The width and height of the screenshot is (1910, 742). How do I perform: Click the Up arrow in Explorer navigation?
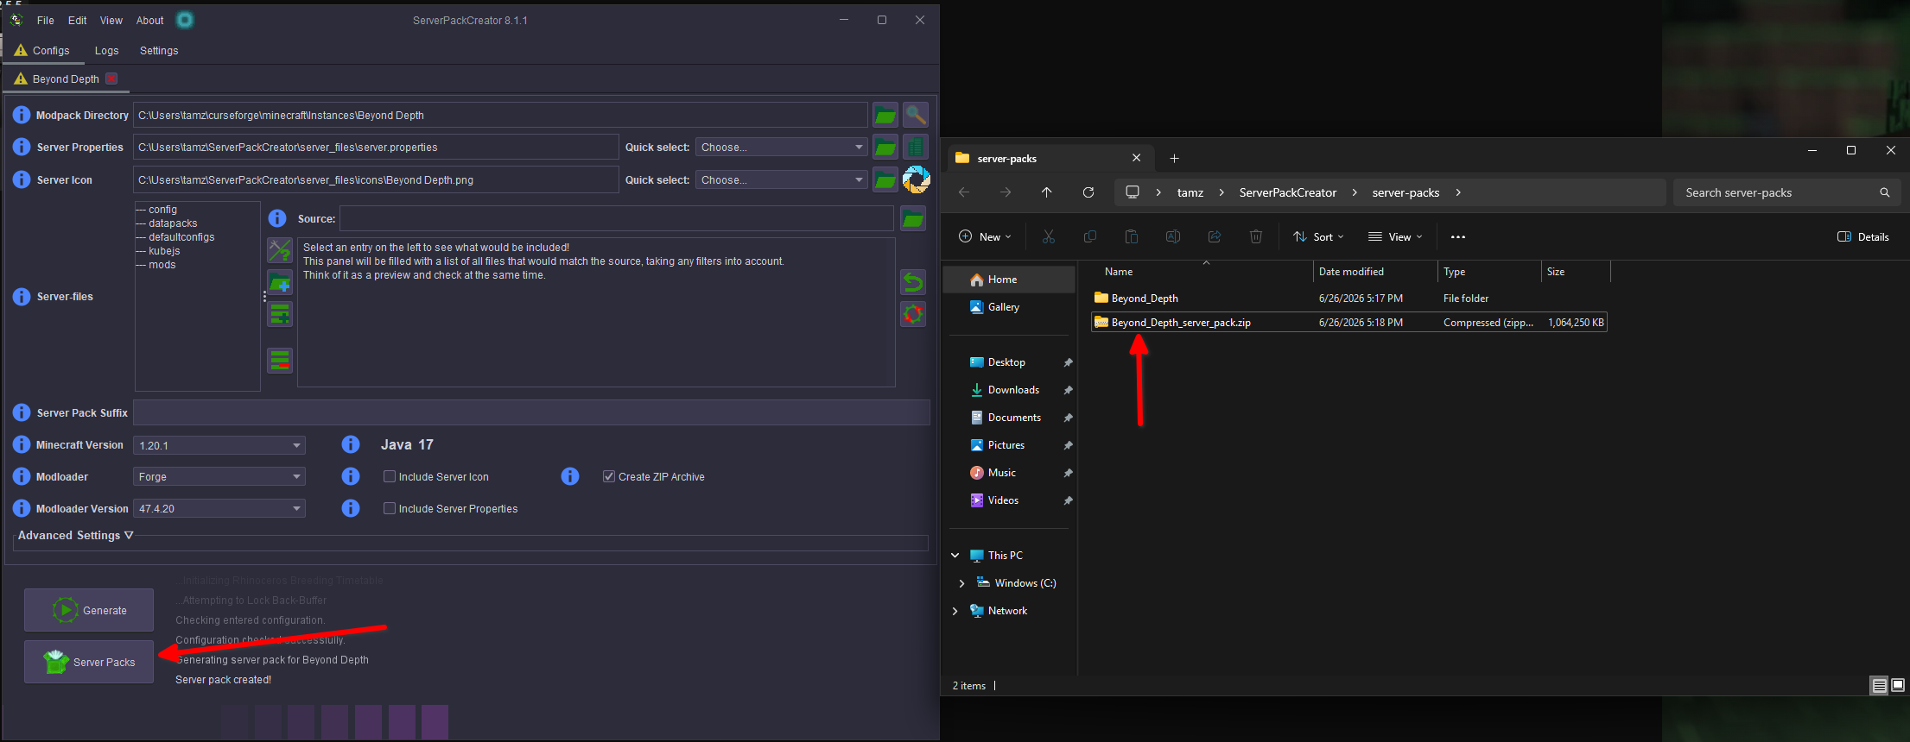click(x=1047, y=192)
